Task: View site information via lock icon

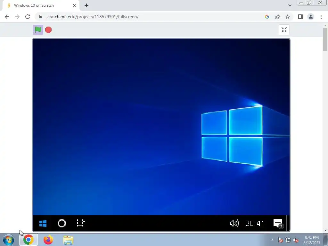Action: 40,17
